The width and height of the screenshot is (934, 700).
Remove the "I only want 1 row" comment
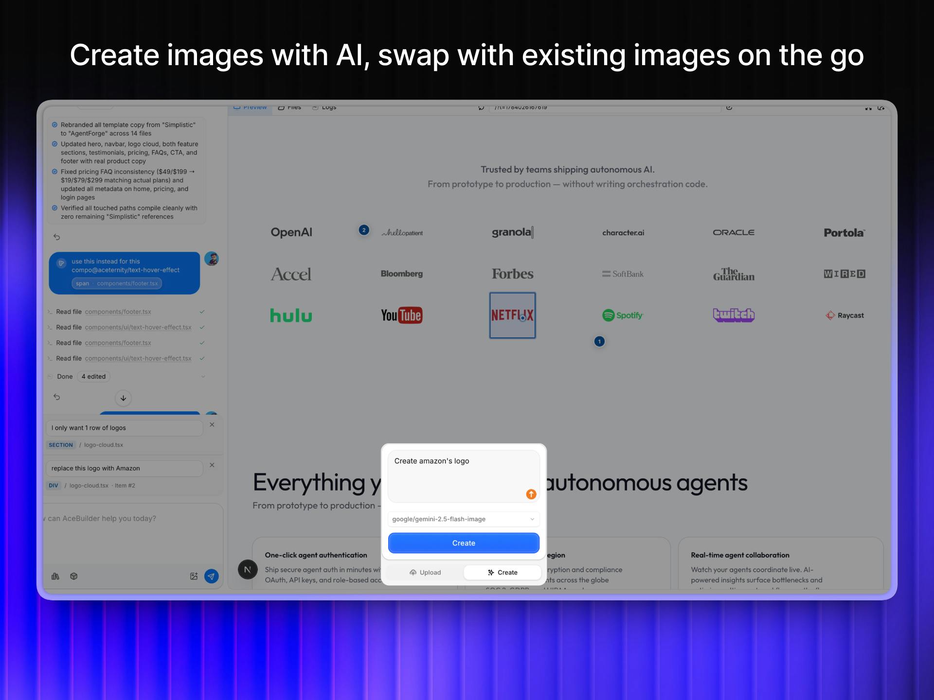coord(212,424)
